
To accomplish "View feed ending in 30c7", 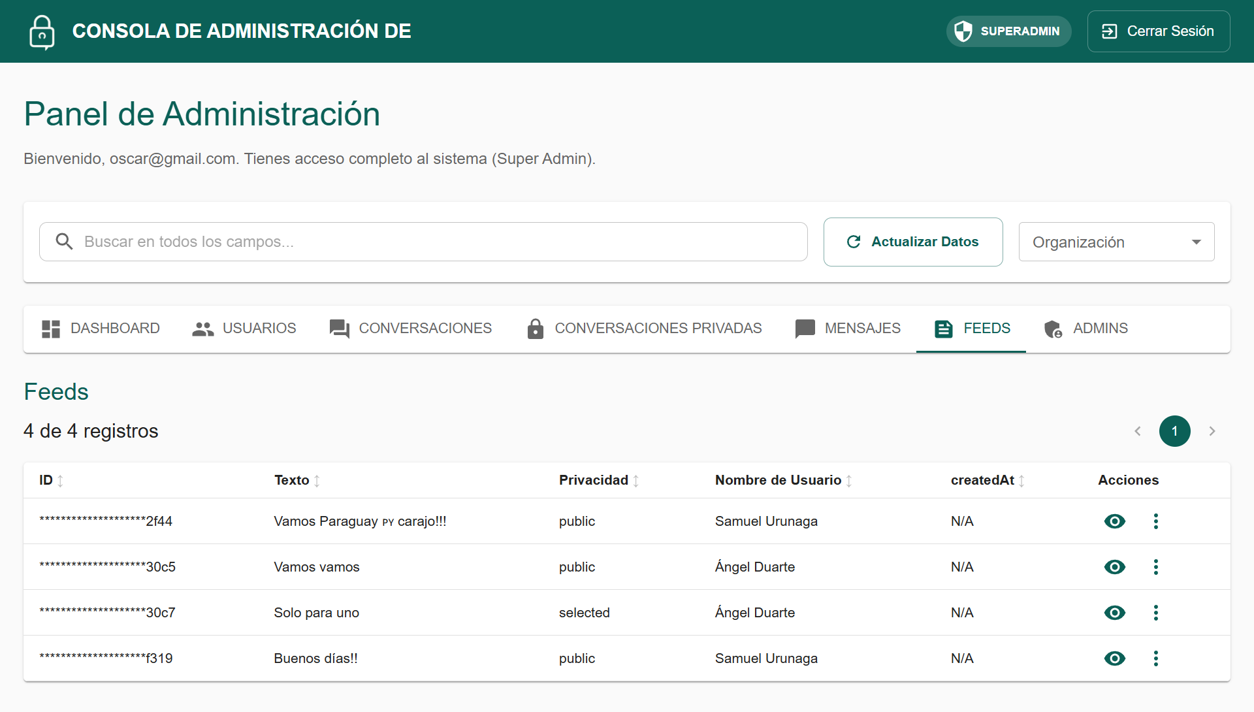I will (1115, 613).
